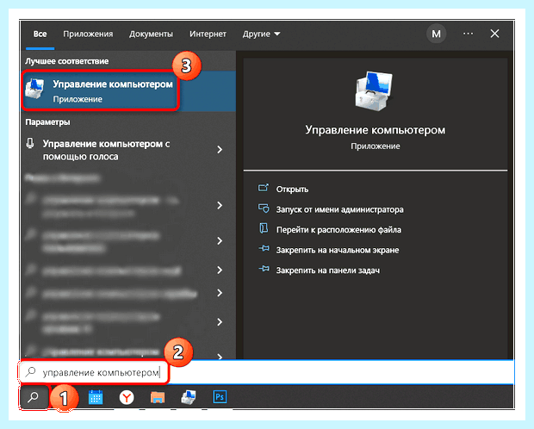534x429 pixels.
Task: Expand the Другие dropdown filter
Action: pyautogui.click(x=261, y=34)
